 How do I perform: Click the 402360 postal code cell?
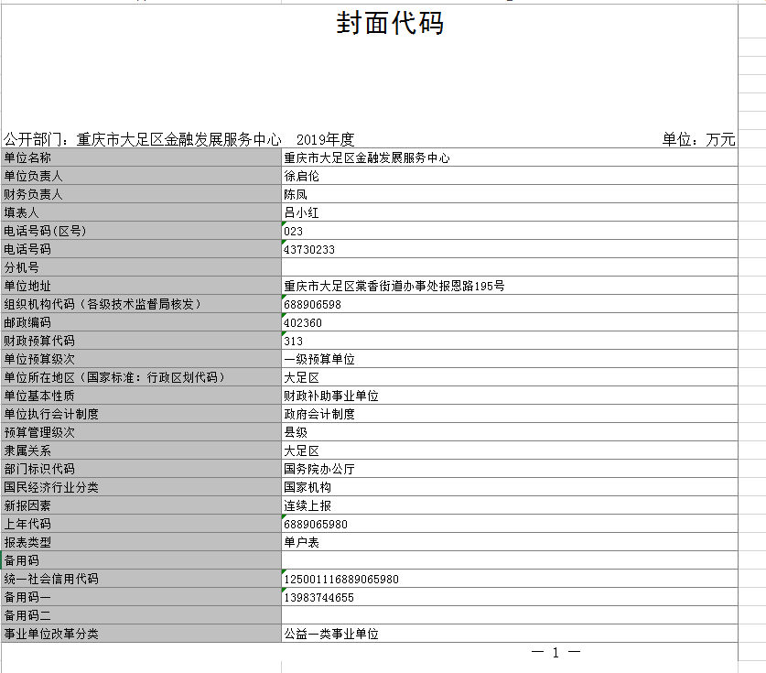click(x=510, y=322)
